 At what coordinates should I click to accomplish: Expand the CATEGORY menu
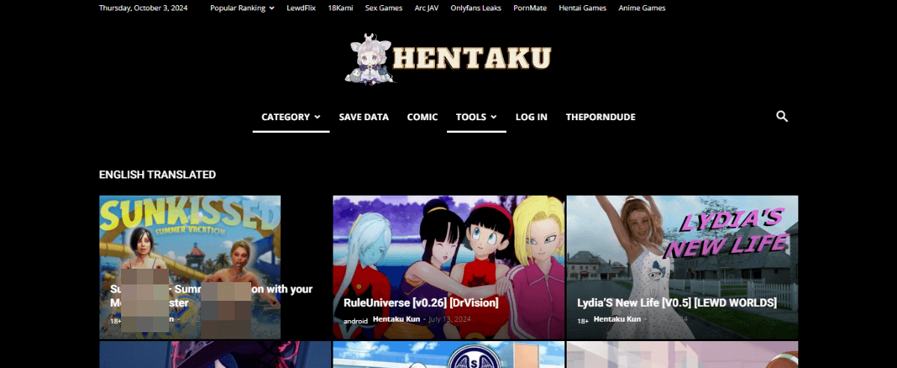(291, 117)
